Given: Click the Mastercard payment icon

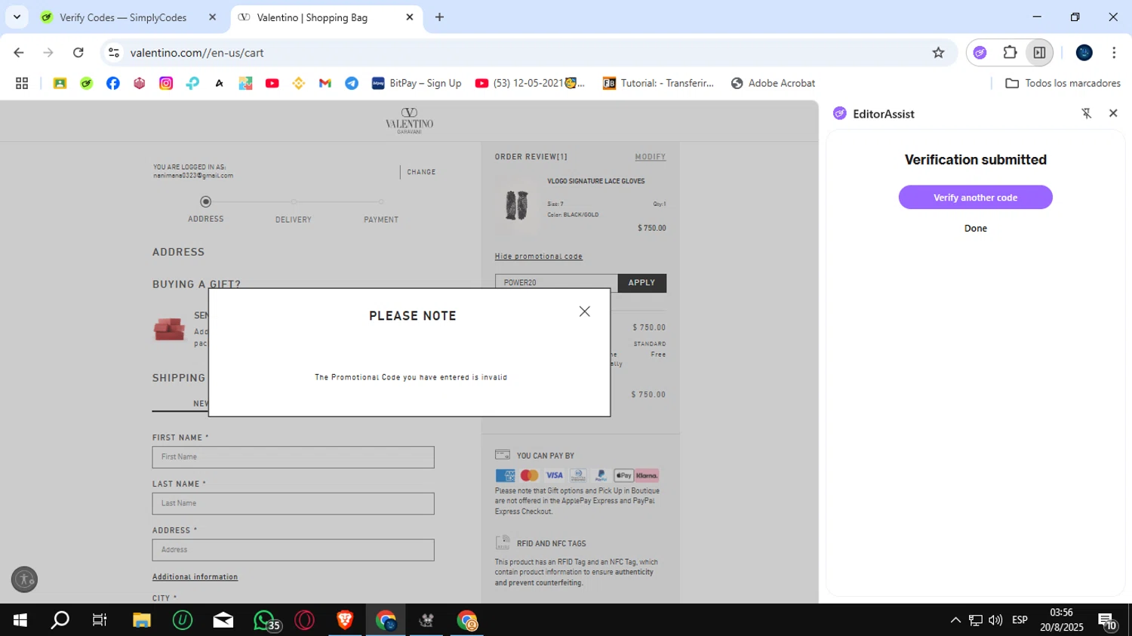Looking at the screenshot, I should tap(529, 475).
